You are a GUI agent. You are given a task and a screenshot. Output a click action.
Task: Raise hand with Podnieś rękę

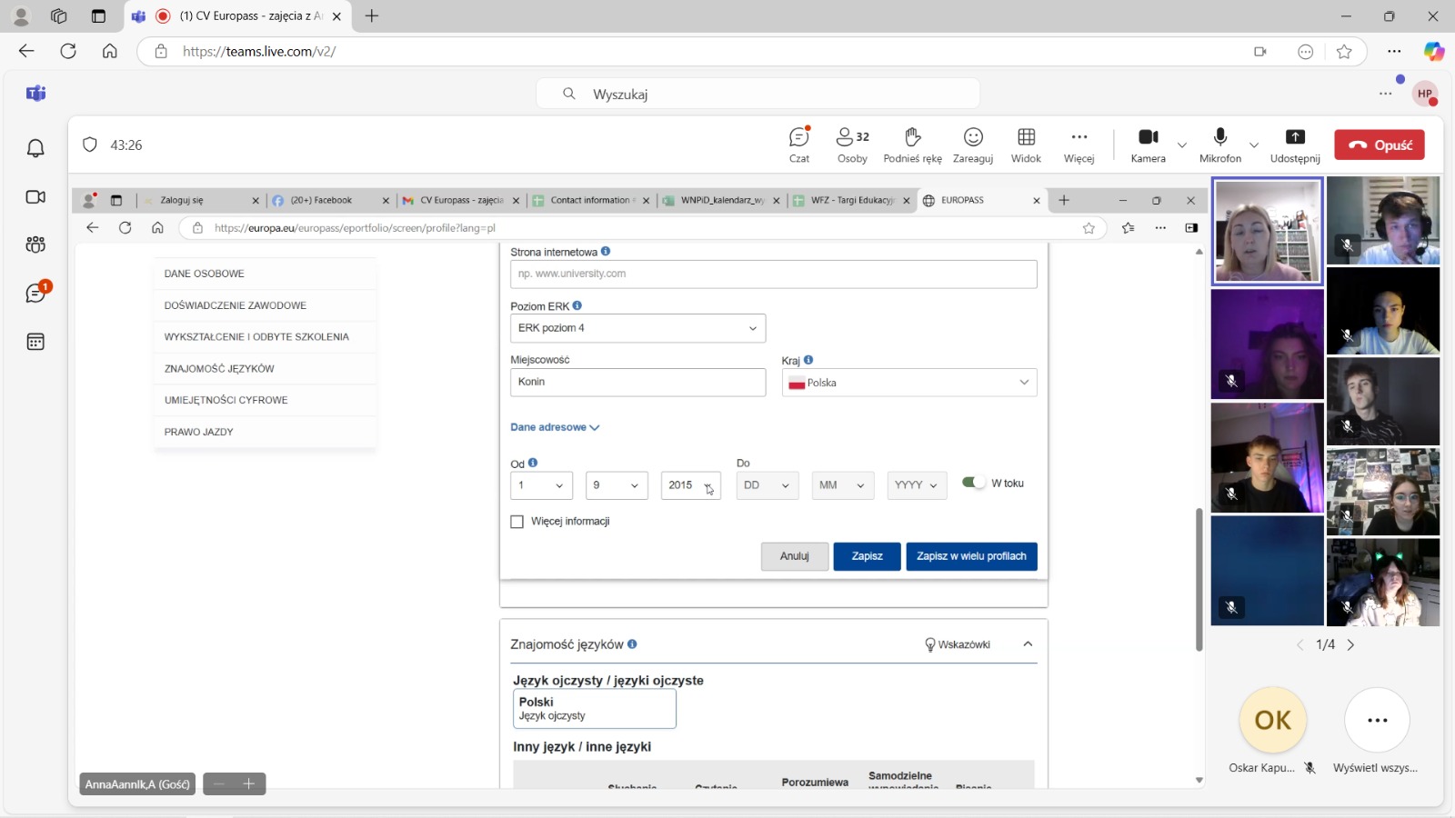click(912, 145)
